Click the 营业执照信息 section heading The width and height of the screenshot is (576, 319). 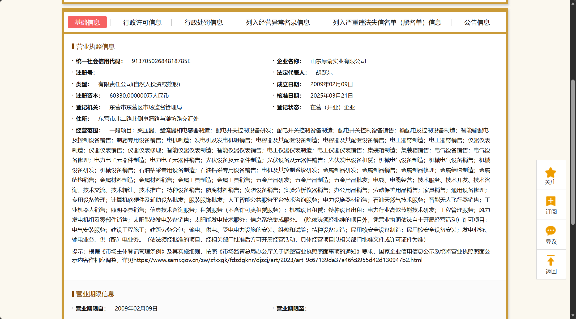(x=95, y=47)
